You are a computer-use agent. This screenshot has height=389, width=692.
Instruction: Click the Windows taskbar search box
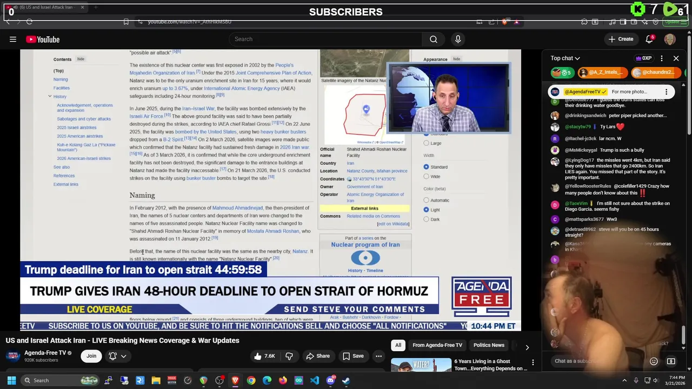(x=59, y=380)
